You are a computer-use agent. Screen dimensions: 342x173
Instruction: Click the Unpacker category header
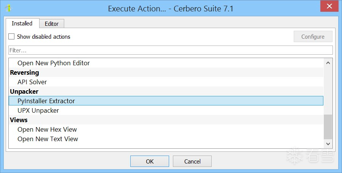pos(24,91)
